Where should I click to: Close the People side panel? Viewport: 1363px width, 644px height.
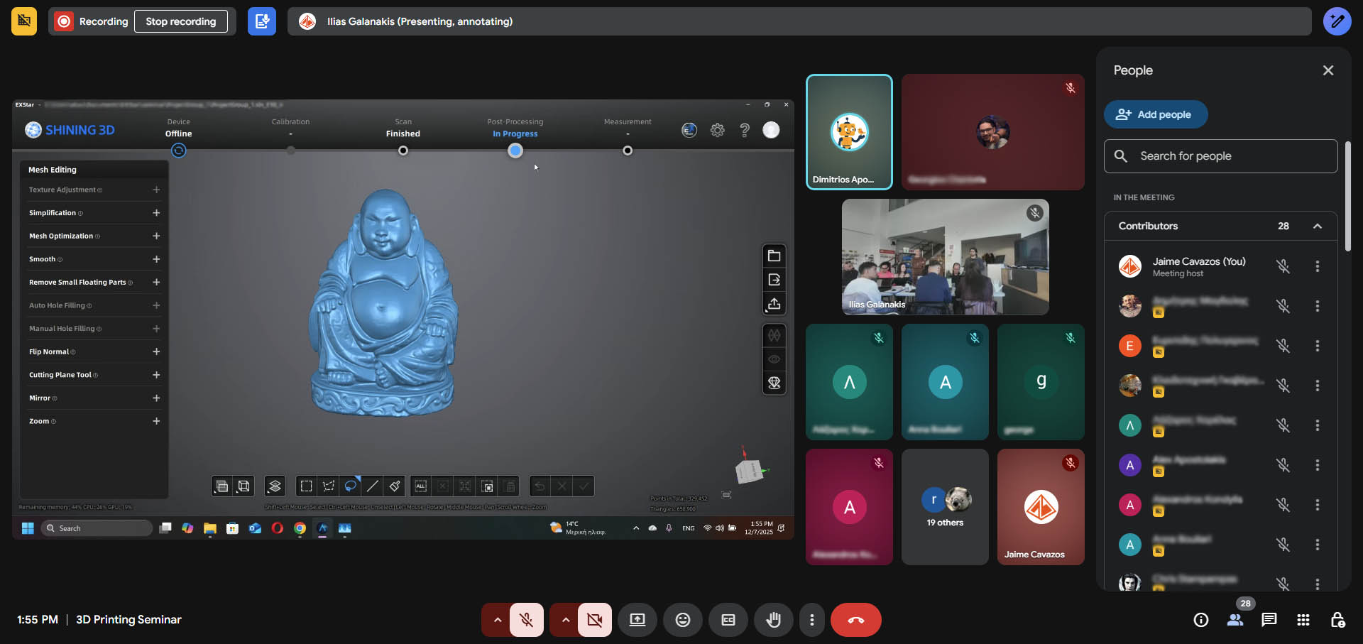(1328, 70)
